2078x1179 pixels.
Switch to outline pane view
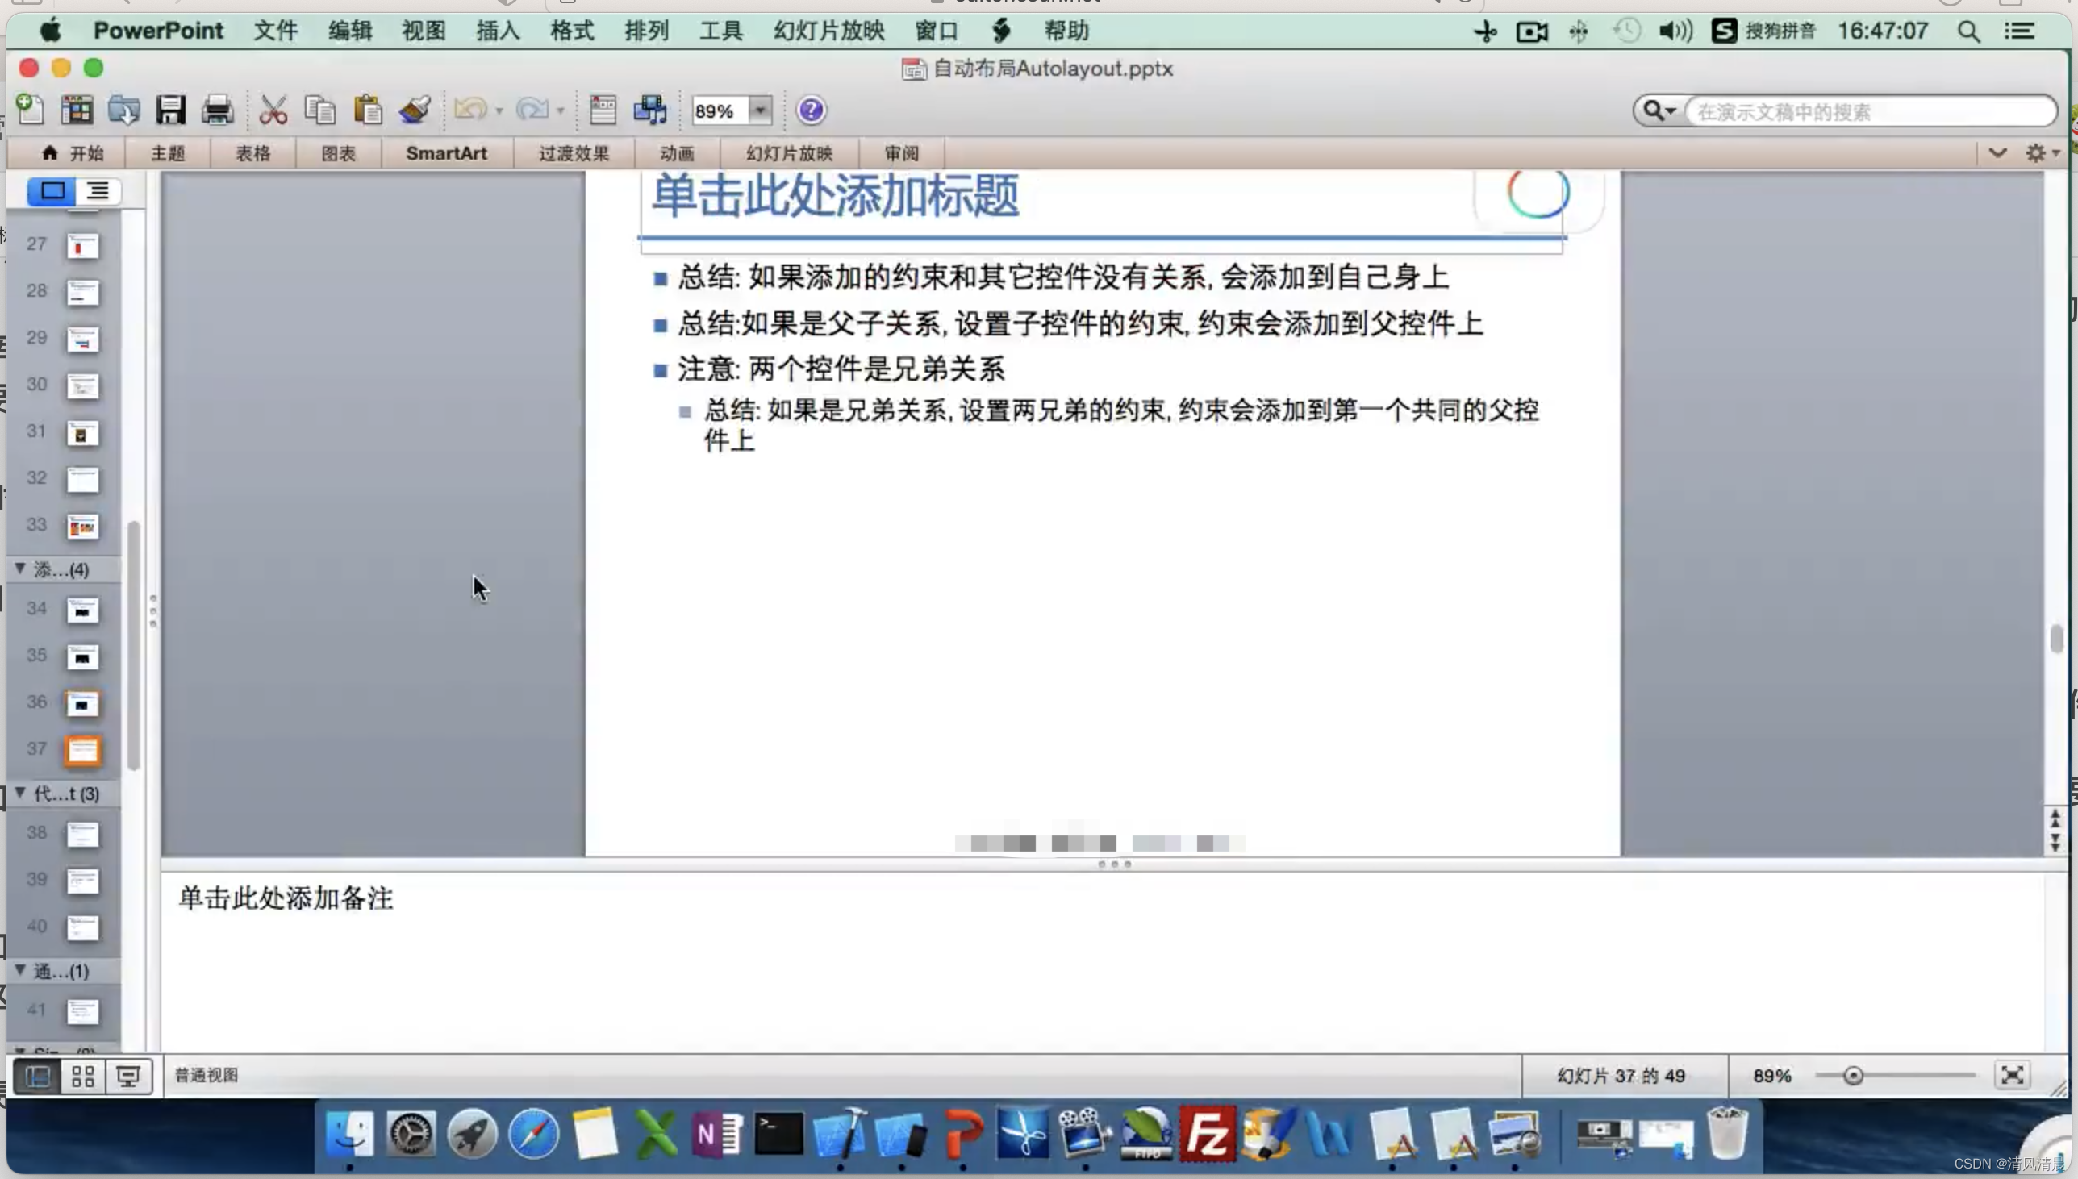point(98,191)
